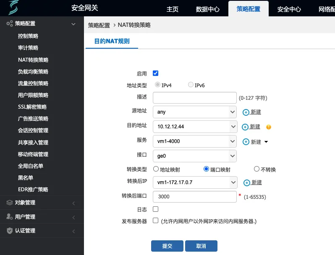Screen dimensions: 335x255
Task: Select the IPv4 address type radio
Action: coord(157,85)
